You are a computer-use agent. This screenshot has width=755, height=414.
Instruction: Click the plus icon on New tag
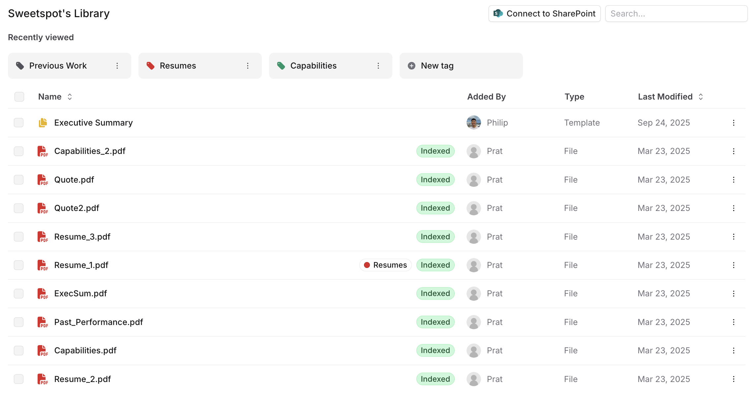click(411, 66)
